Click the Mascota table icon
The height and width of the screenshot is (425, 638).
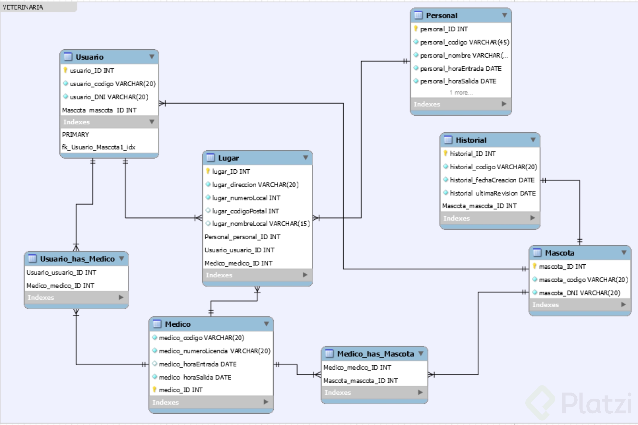pos(537,253)
